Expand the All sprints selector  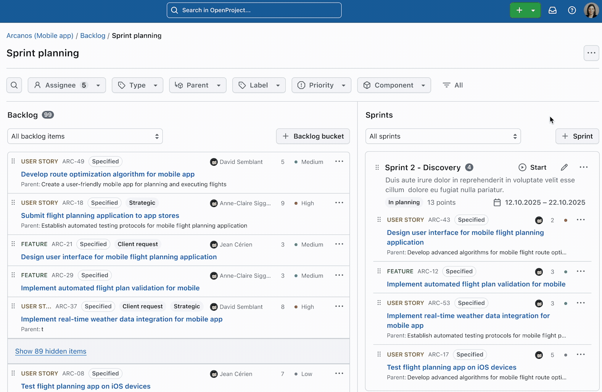pyautogui.click(x=443, y=136)
